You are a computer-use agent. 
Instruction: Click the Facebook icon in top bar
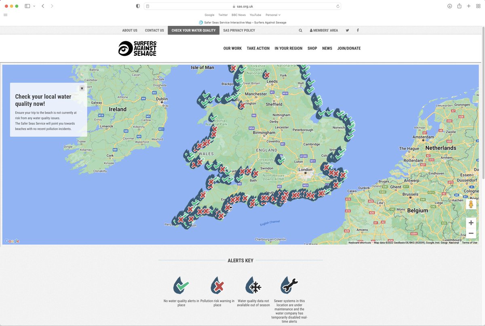point(358,30)
